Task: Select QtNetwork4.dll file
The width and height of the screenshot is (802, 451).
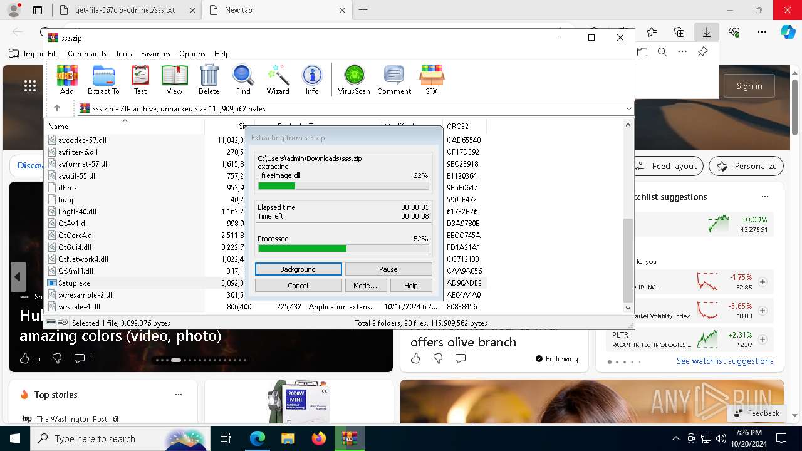Action: (83, 259)
